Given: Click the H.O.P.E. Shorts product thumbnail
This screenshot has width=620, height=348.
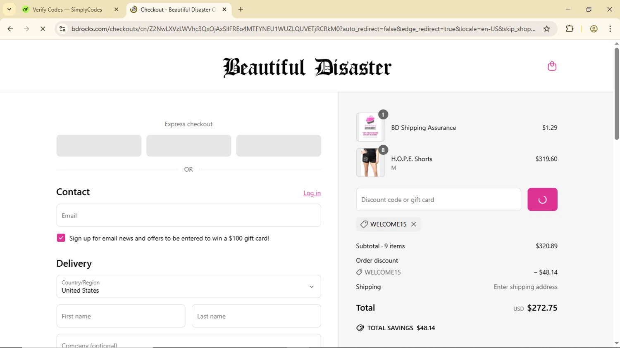Looking at the screenshot, I should pos(370,163).
